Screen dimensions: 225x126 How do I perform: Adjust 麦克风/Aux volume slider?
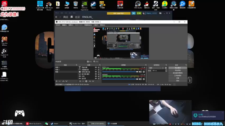tap(120, 72)
